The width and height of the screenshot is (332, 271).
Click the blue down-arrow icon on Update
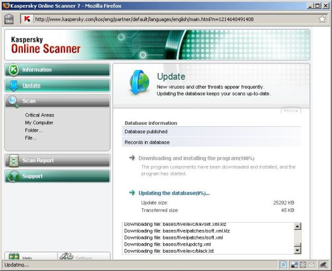coord(14,86)
